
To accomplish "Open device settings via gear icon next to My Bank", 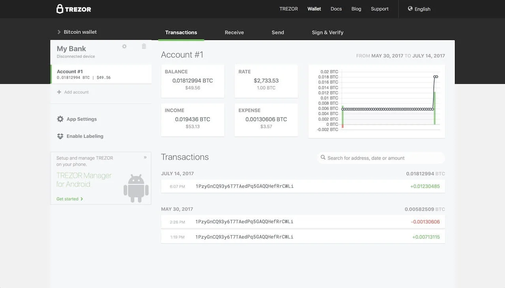I will click(124, 46).
